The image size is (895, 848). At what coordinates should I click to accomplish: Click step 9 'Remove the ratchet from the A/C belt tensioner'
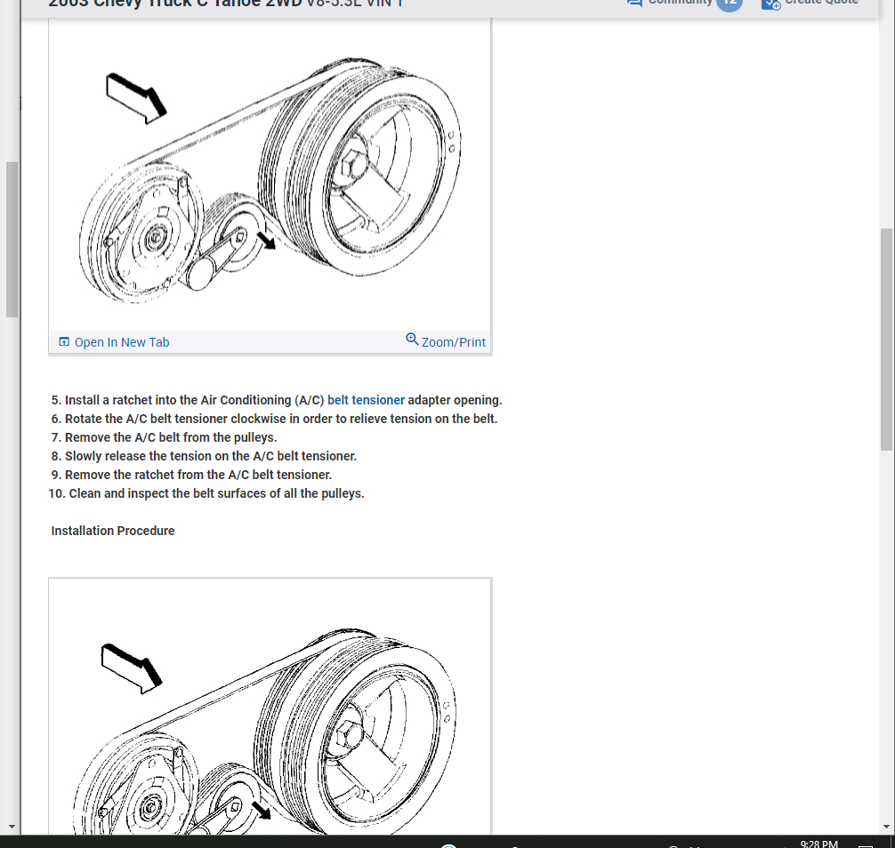[198, 475]
